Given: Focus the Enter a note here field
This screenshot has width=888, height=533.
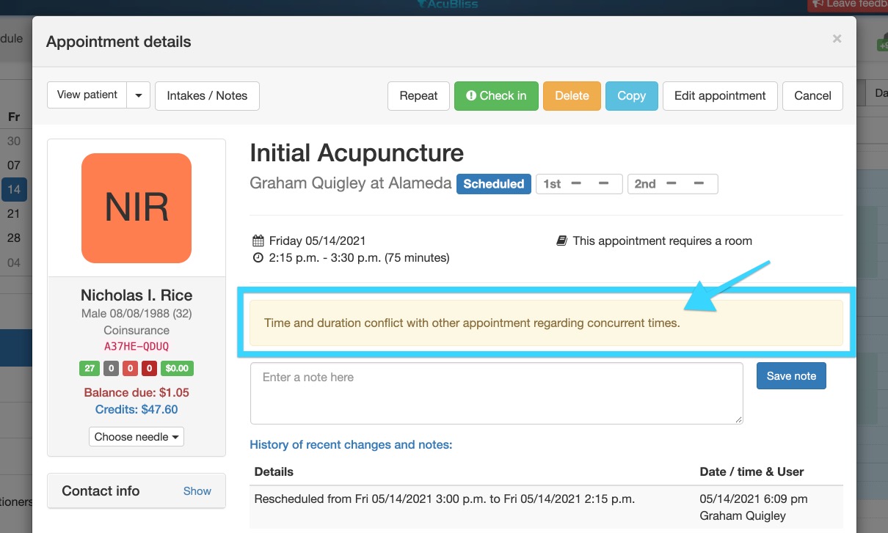Looking at the screenshot, I should (x=496, y=393).
